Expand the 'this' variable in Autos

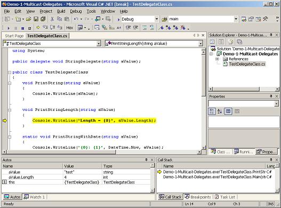(x=4, y=182)
